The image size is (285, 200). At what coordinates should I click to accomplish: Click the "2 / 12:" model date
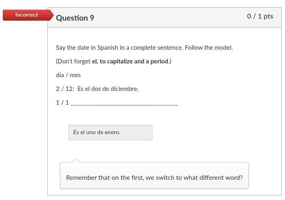[x=65, y=89]
